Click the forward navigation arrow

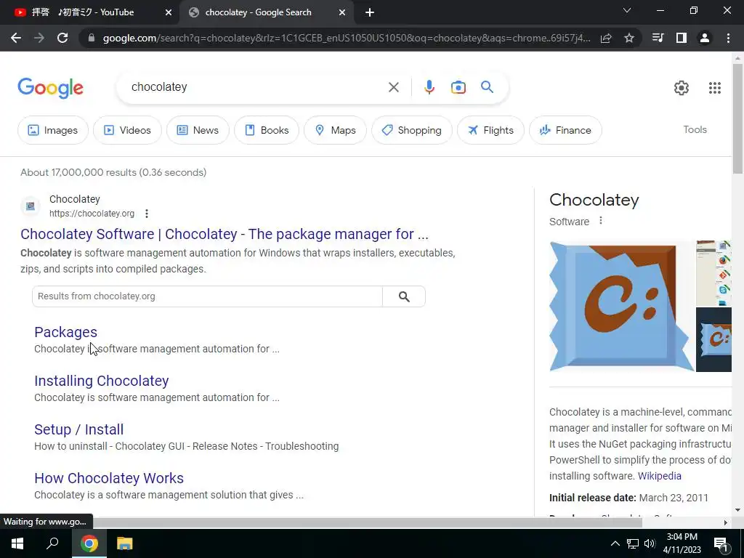click(x=39, y=38)
